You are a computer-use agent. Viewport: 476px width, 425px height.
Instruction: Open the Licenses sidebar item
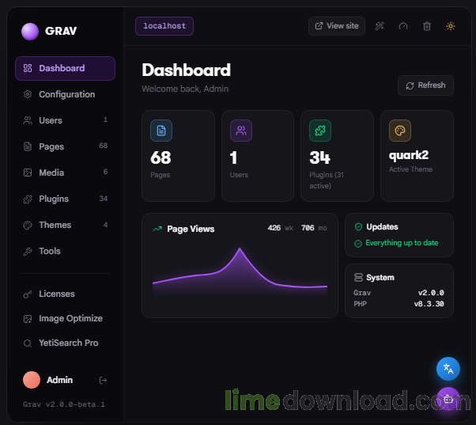(x=65, y=294)
